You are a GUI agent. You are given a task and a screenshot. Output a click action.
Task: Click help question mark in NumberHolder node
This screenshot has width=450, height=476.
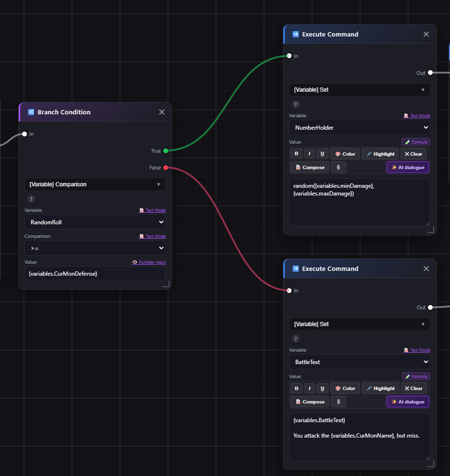tap(296, 104)
